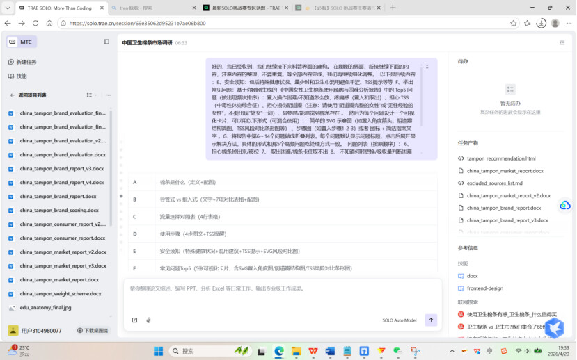This screenshot has width=577, height=360.
Task: Open the file list view mode dropdown
Action: pyautogui.click(x=91, y=95)
